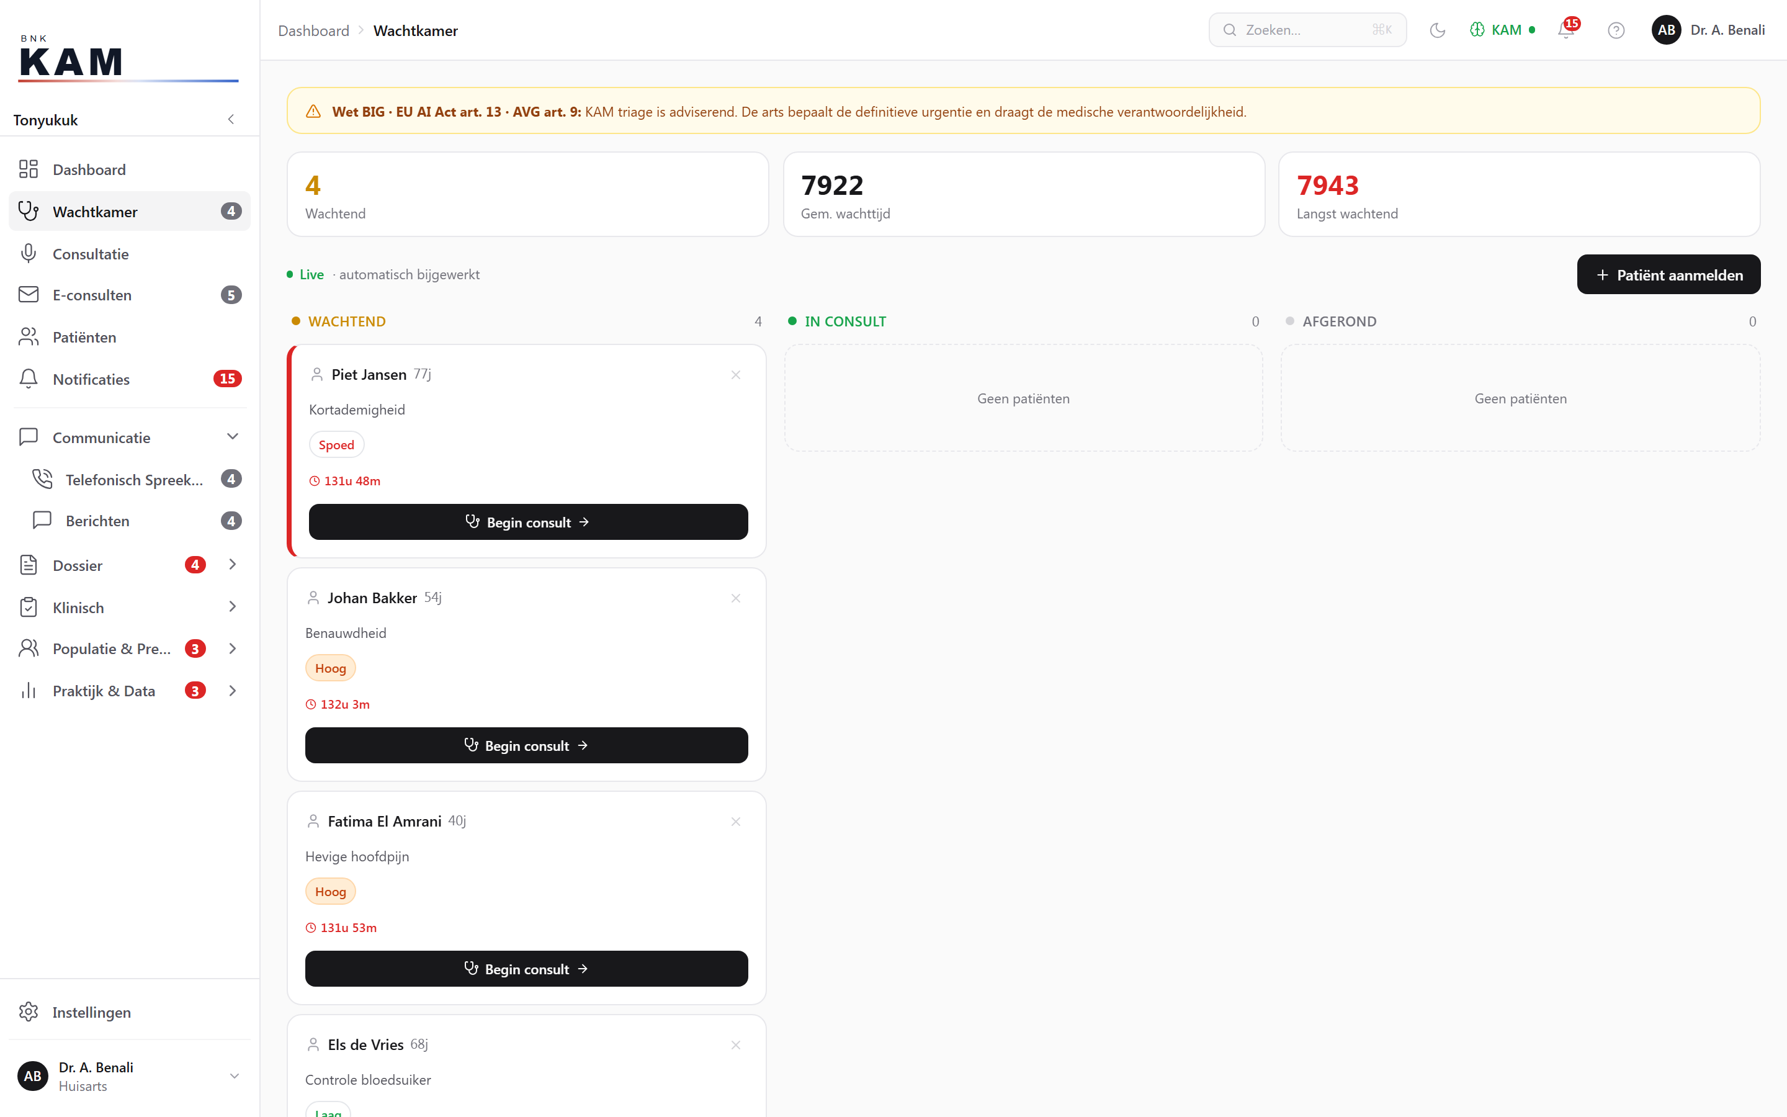Begin consult for Johan Bakker
1787x1117 pixels.
click(527, 745)
